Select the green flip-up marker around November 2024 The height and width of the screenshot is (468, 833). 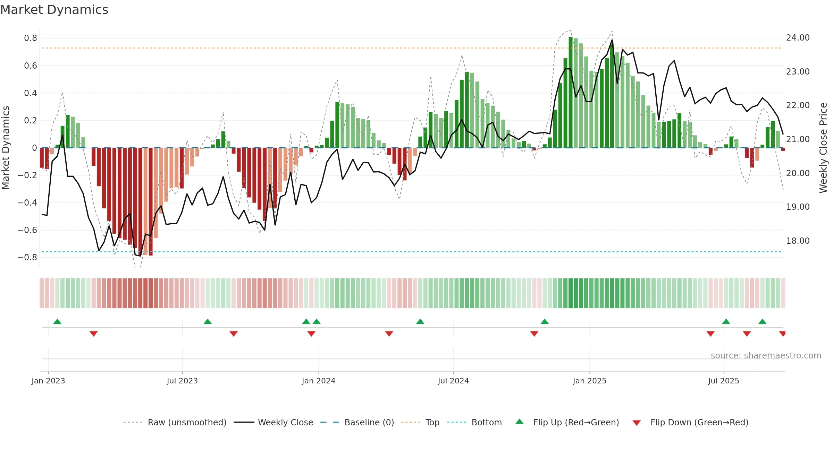pyautogui.click(x=545, y=321)
